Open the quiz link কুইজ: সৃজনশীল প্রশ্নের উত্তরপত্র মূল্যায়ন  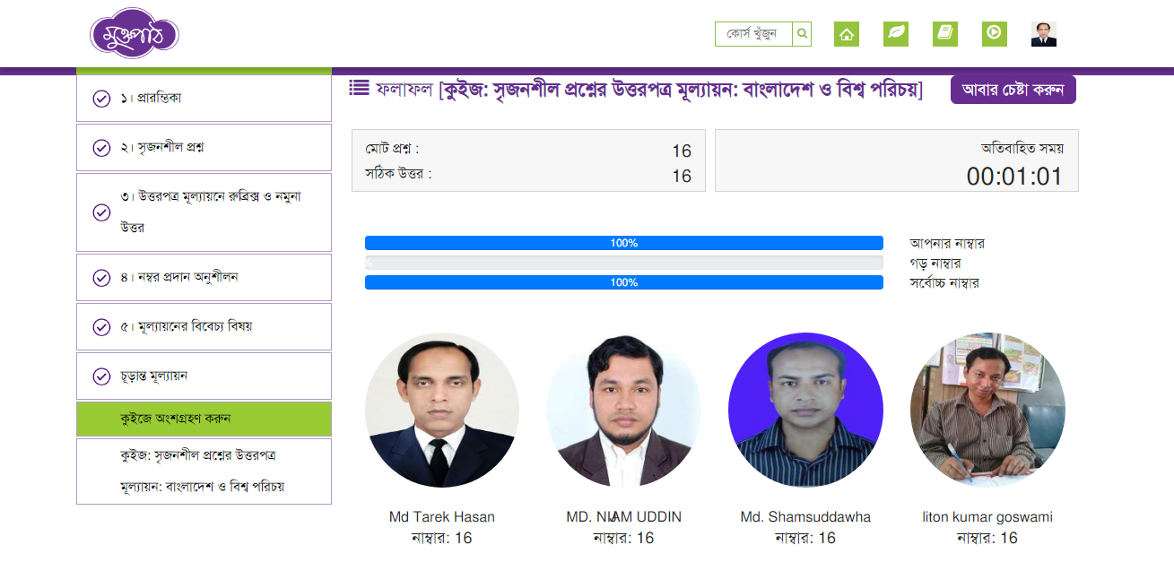[x=204, y=471]
